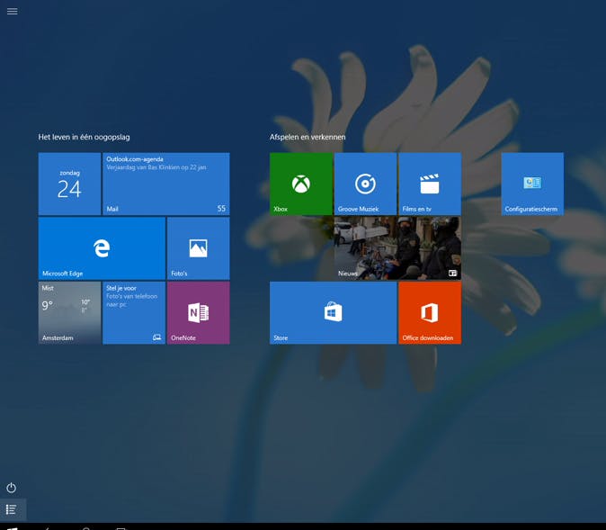
Task: Launch Groove Muziek app tile
Action: point(365,184)
